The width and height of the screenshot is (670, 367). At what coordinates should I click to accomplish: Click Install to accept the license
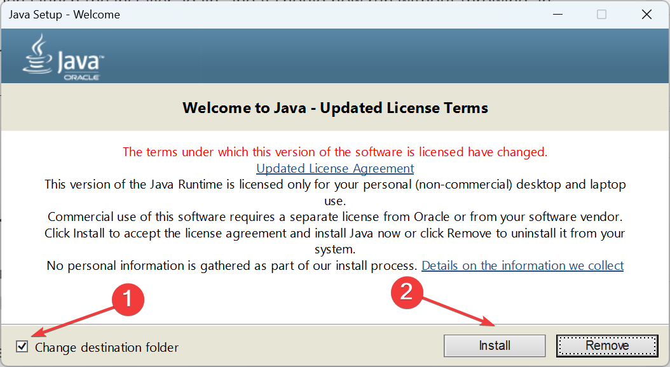[x=495, y=345]
